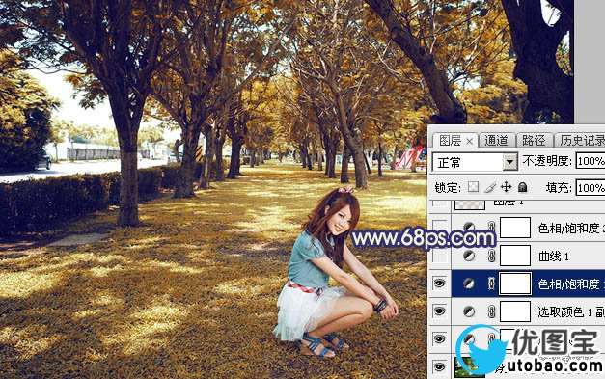Hide the 选取颜色 1 layer eye
This screenshot has width=605, height=379.
tap(440, 311)
